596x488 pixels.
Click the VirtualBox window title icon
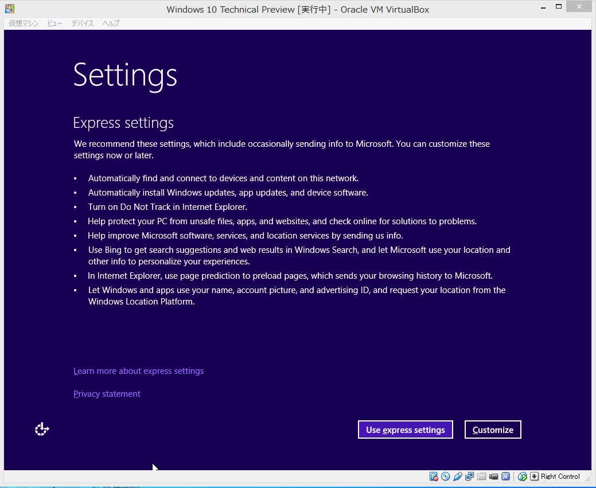(x=10, y=8)
